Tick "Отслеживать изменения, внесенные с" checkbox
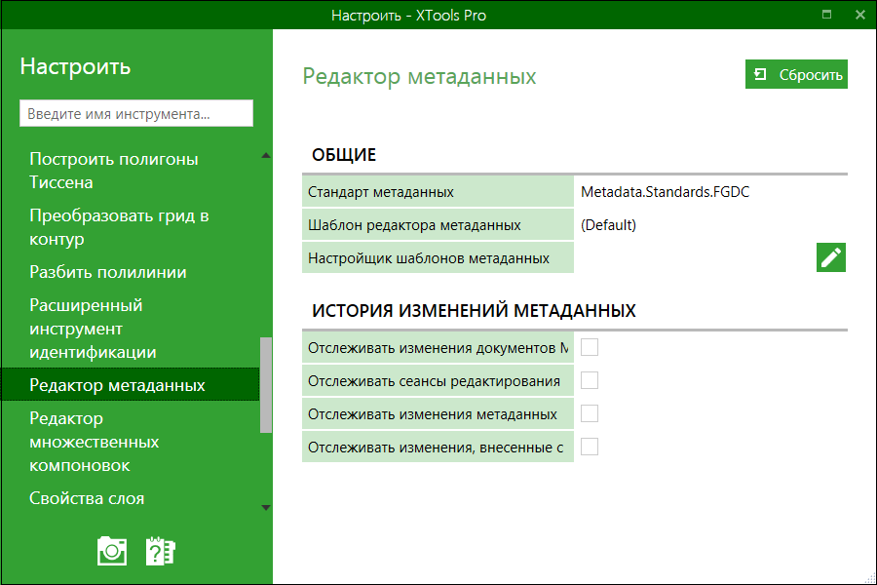The height and width of the screenshot is (585, 877). pos(590,447)
